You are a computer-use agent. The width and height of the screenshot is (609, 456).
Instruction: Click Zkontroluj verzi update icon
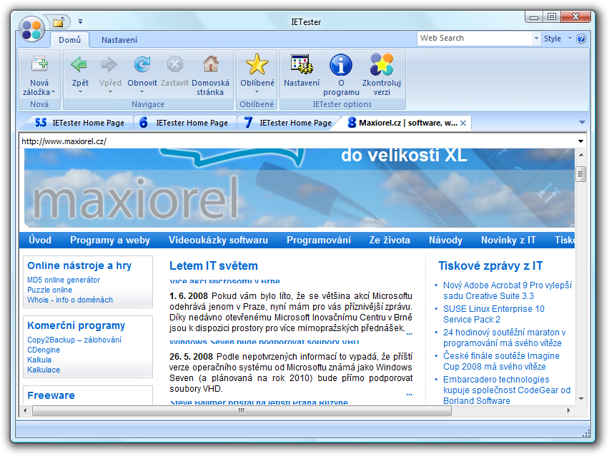[x=382, y=64]
